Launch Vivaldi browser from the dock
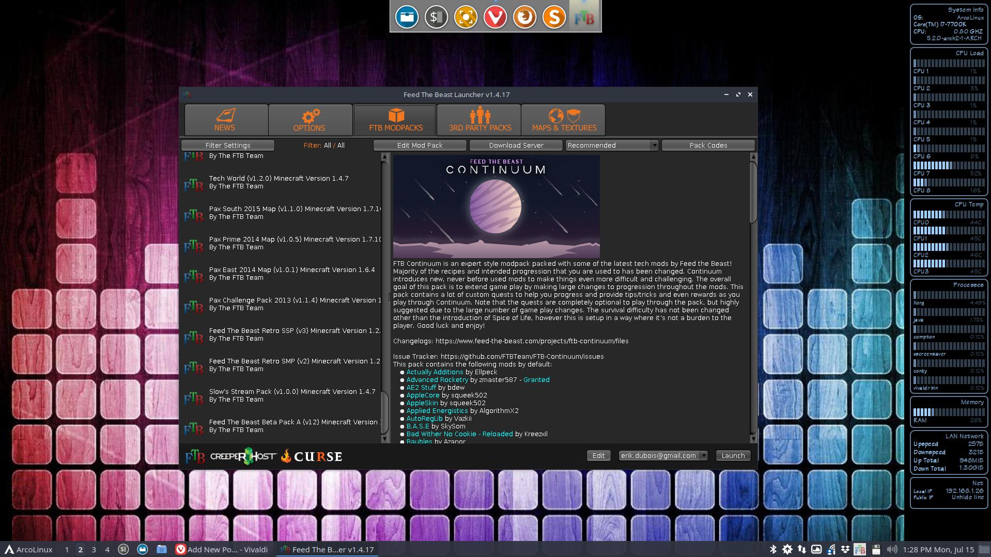 [495, 17]
